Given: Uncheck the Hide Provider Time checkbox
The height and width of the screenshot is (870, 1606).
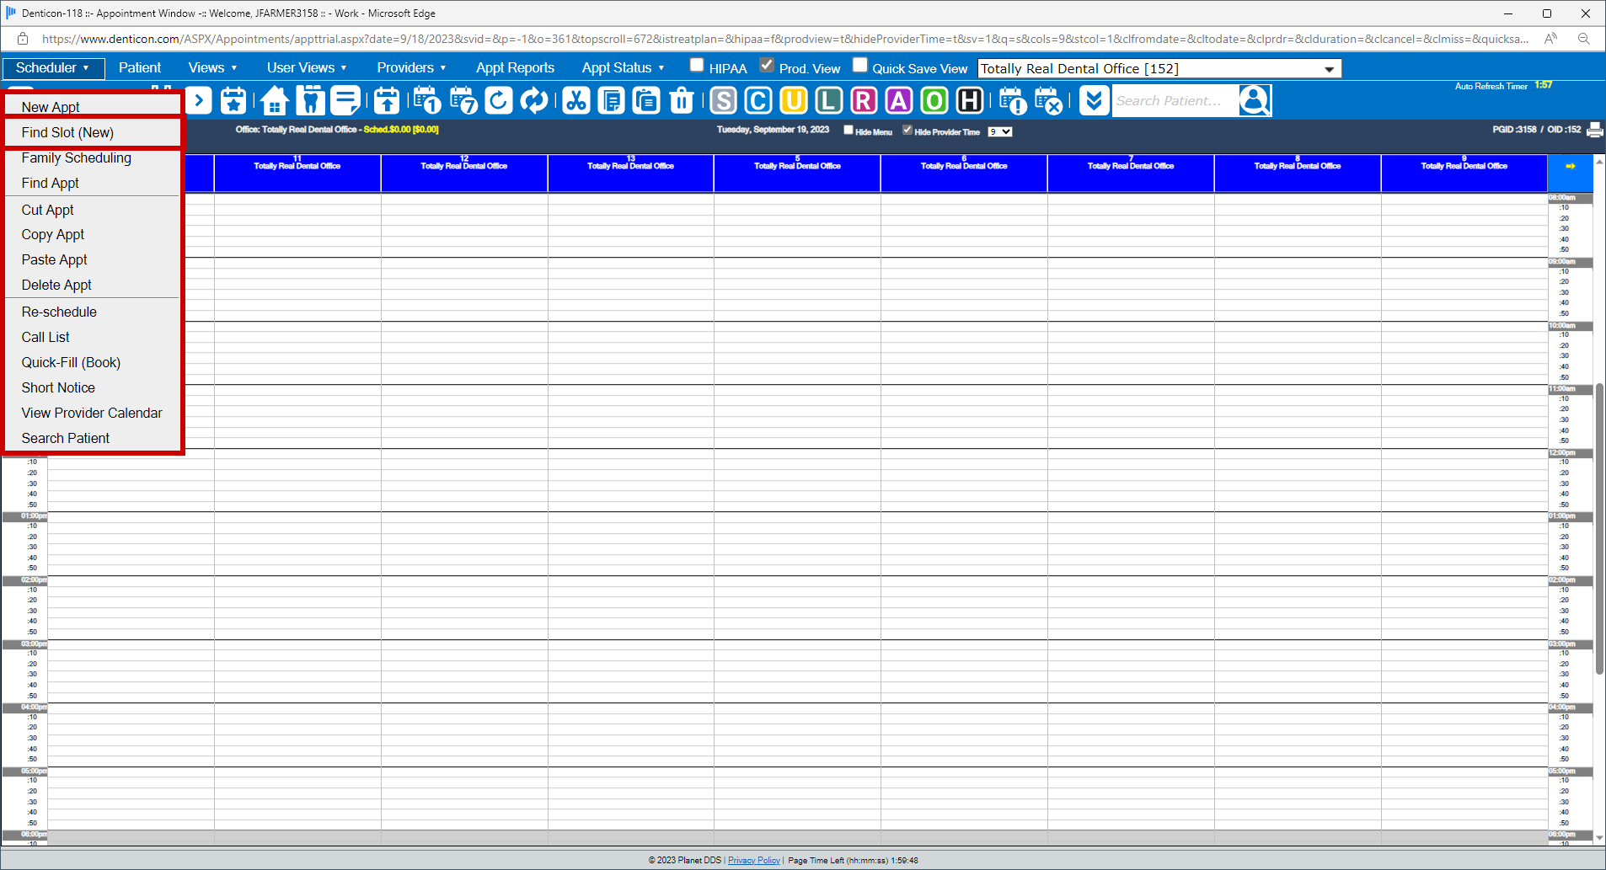Looking at the screenshot, I should click(x=907, y=130).
